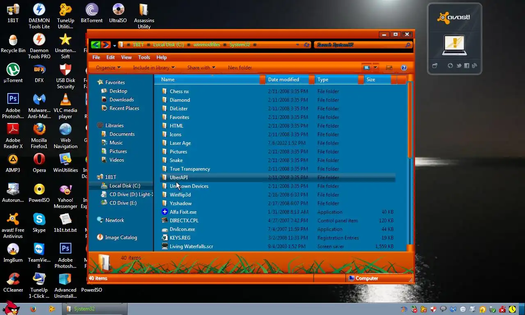Open recent pages dropdown beside the Forward arrow
The width and height of the screenshot is (525, 315).
click(114, 45)
